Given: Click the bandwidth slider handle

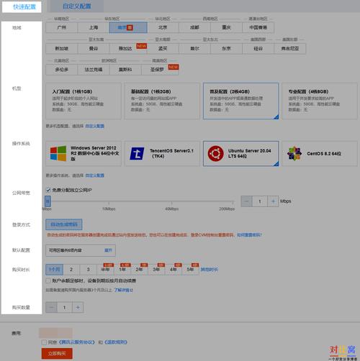Looking at the screenshot, I should click(48, 201).
